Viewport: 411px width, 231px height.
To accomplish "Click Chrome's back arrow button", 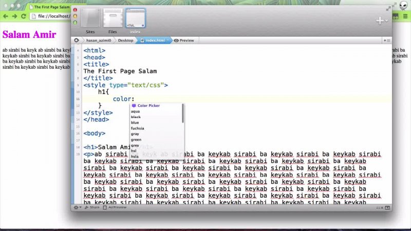I will click(x=5, y=16).
